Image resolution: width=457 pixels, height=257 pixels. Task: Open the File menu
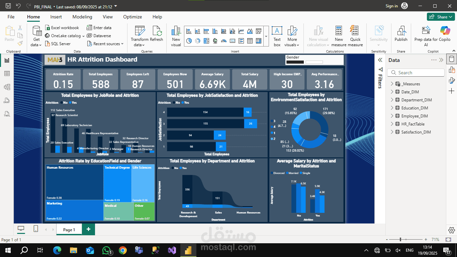pyautogui.click(x=11, y=17)
